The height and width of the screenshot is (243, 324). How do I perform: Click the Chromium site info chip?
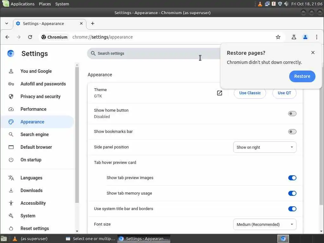(54, 37)
